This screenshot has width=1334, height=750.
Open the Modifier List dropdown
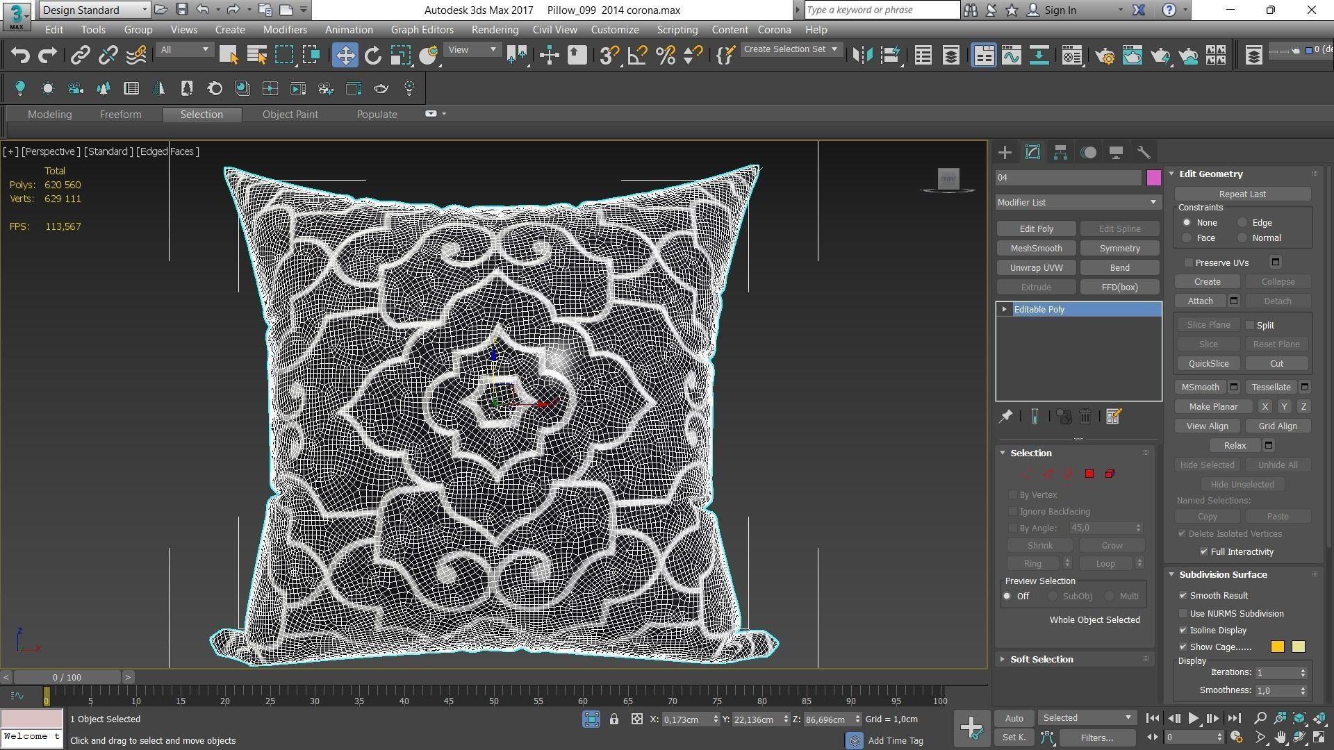(1078, 202)
